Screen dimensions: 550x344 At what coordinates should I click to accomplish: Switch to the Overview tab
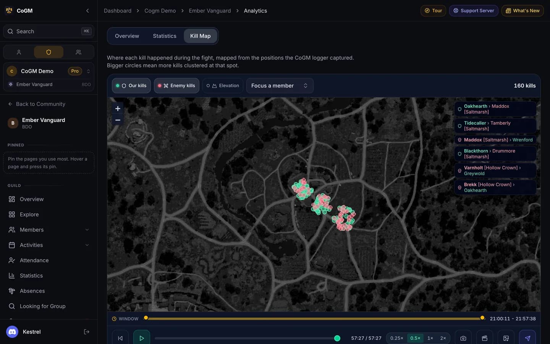tap(127, 36)
